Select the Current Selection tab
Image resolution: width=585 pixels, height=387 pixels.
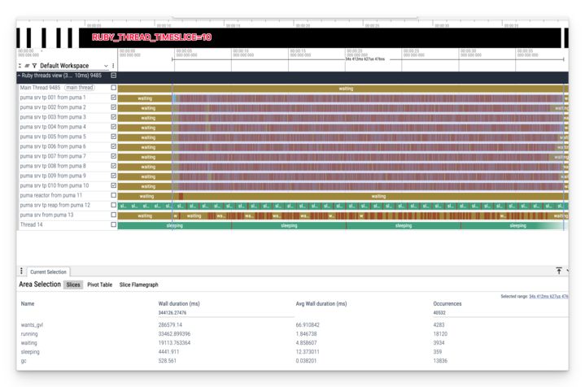pos(48,272)
